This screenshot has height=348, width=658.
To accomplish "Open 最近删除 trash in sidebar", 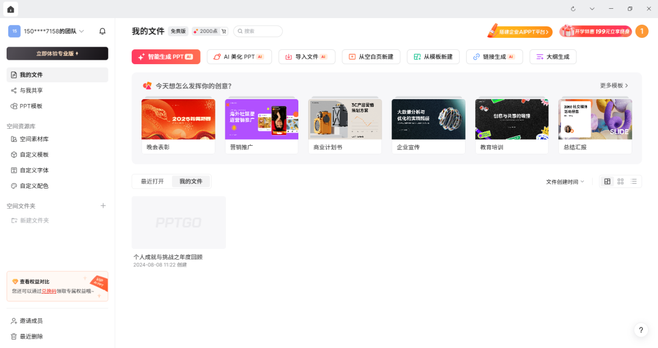I will pos(31,336).
